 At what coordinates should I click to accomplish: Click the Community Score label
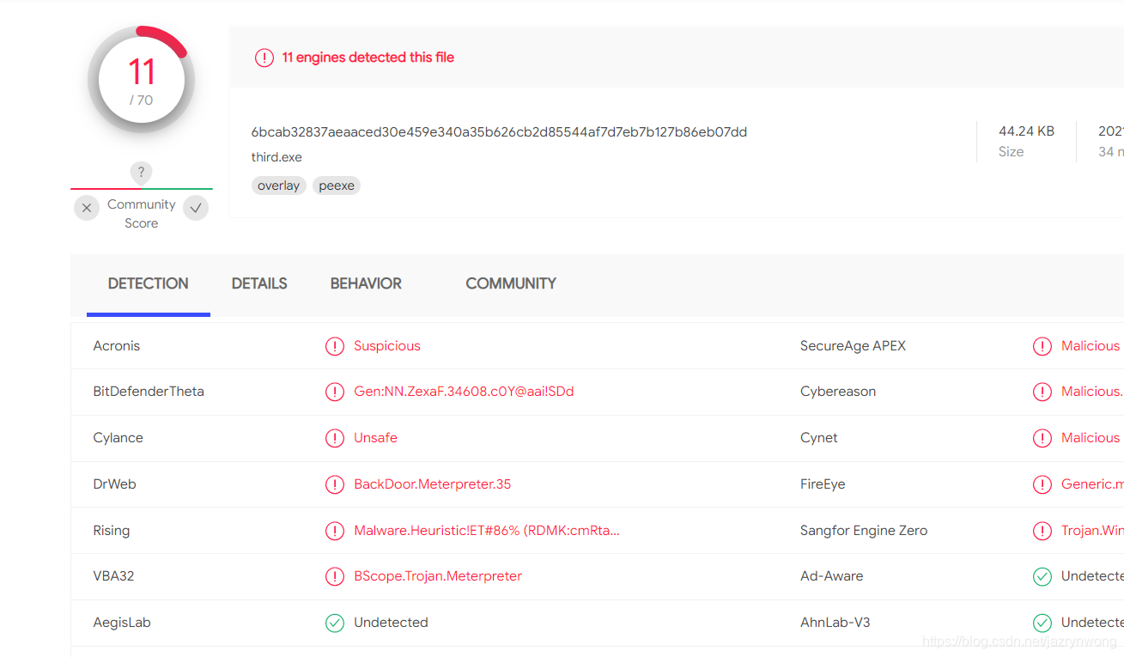(x=142, y=214)
